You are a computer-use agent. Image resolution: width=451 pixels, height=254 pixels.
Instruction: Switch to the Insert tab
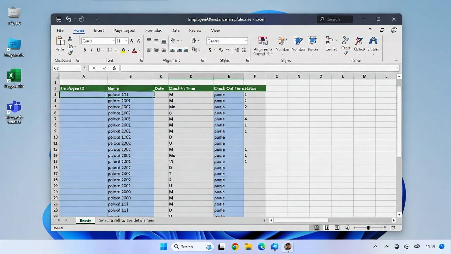[99, 31]
